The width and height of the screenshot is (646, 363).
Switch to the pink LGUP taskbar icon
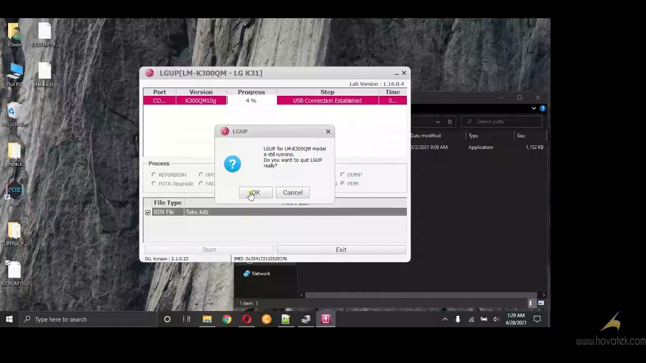pos(326,319)
